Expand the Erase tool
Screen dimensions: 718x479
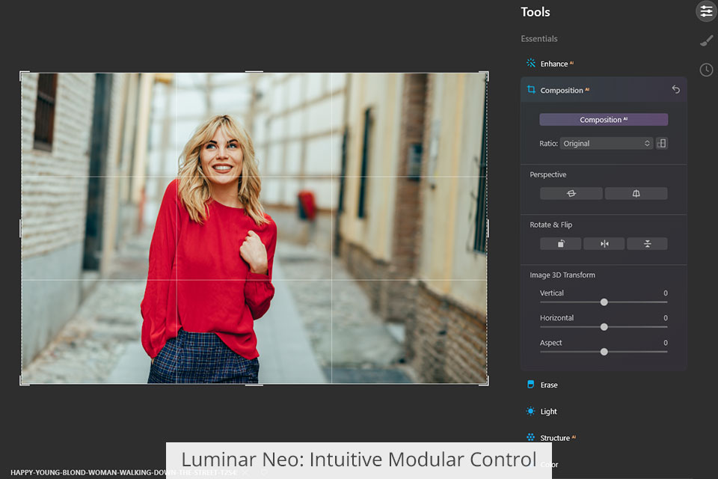[x=549, y=385]
